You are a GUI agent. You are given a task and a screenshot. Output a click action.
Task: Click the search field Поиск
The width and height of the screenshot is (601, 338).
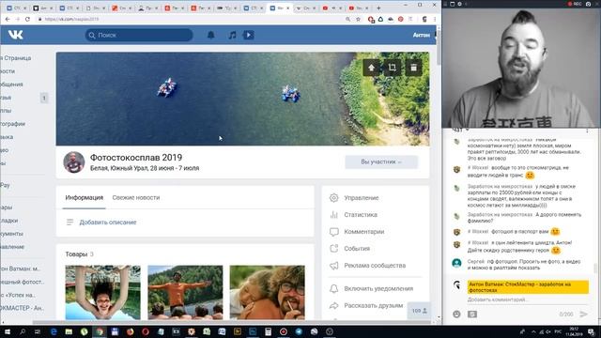click(139, 35)
